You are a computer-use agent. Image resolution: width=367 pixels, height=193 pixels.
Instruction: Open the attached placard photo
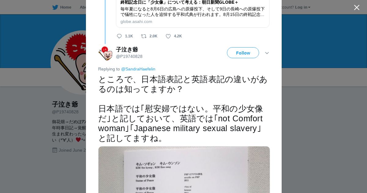[184, 170]
